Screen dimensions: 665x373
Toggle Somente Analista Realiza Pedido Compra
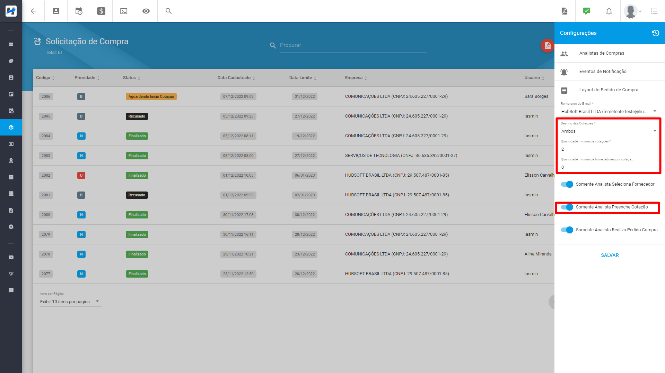(567, 230)
